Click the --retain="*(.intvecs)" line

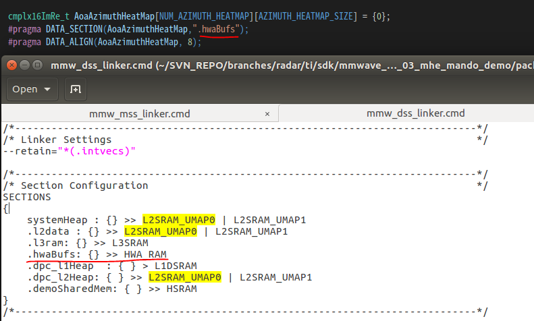tap(70, 151)
